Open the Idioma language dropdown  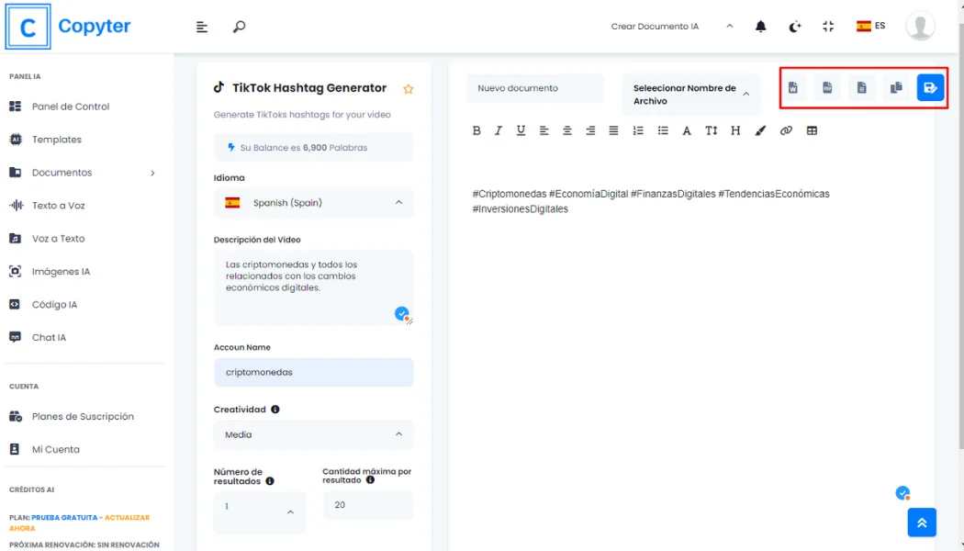pos(313,203)
